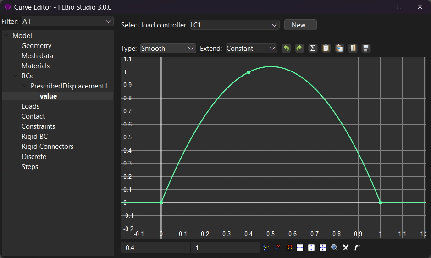Activate the add point tool icon
Viewport: 431px width, 258px height.
point(266,247)
